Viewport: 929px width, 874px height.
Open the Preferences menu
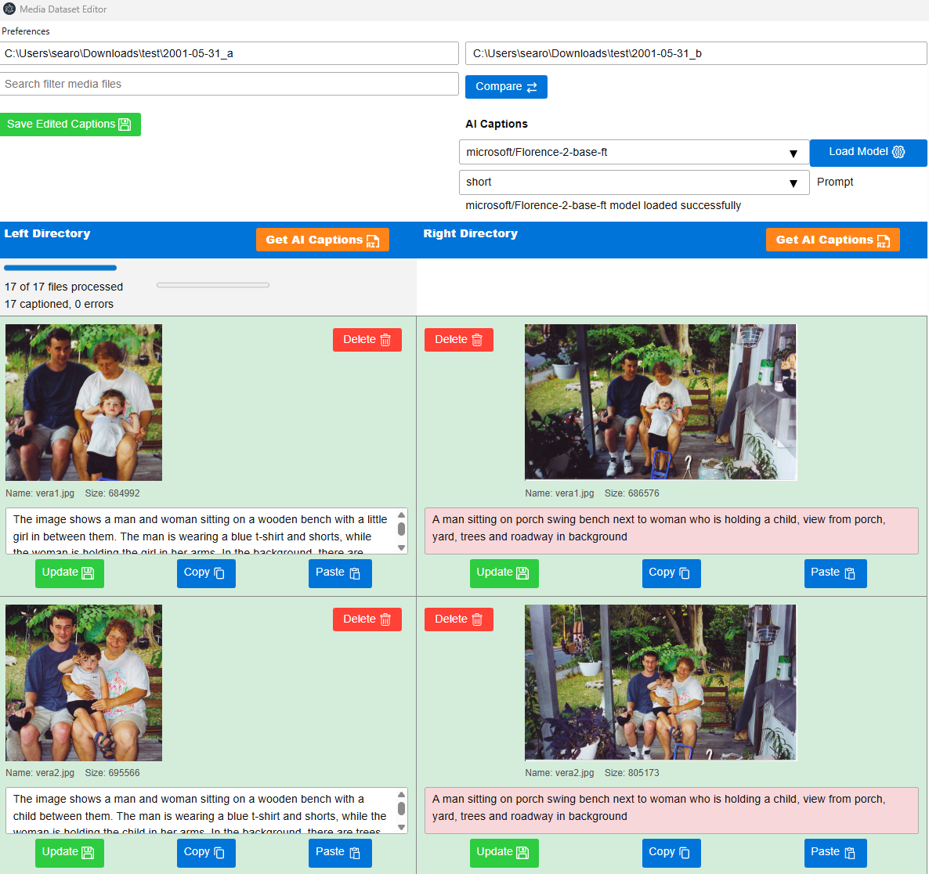coord(26,31)
